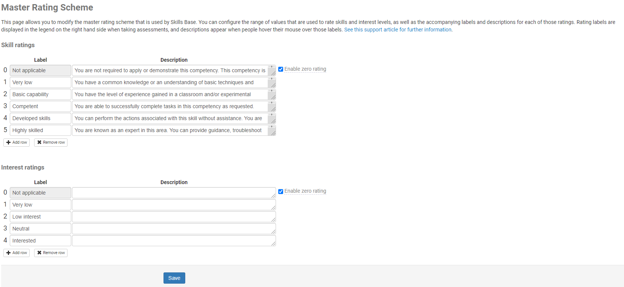624x287 pixels.
Task: Click the 'Basic capability' label field
Action: tap(40, 94)
